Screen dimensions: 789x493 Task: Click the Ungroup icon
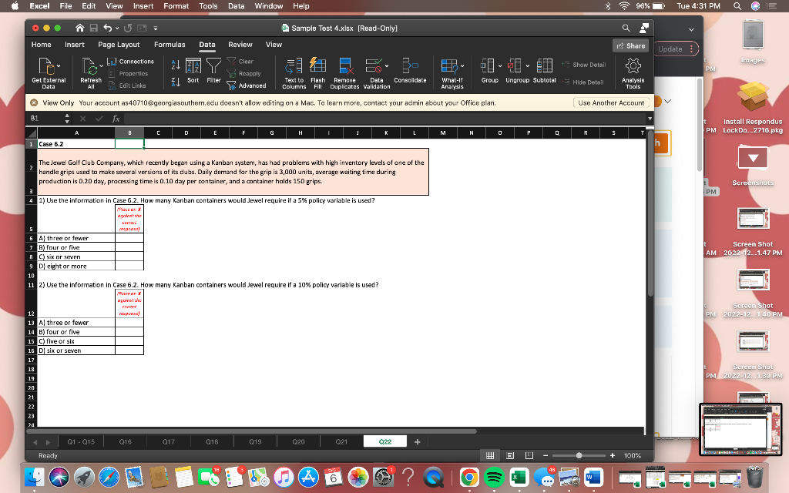515,66
